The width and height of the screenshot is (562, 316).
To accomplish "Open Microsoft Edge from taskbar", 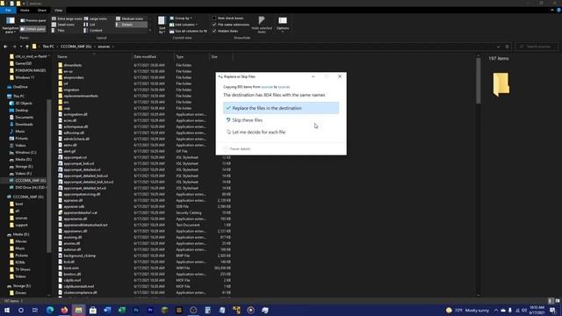I will [50, 310].
